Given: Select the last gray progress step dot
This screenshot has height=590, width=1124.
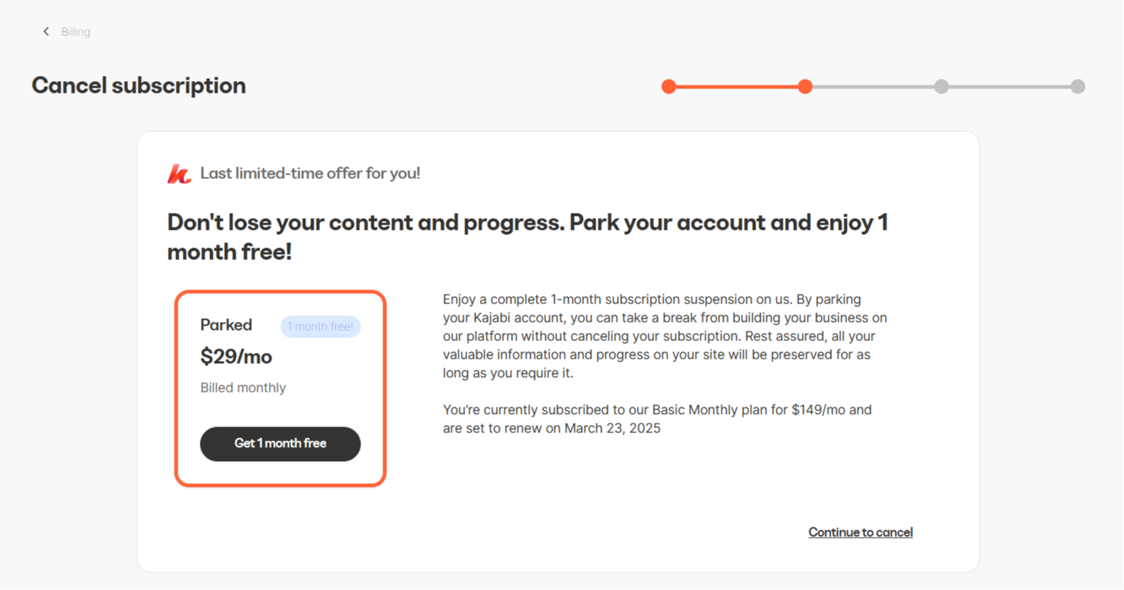Looking at the screenshot, I should coord(1078,87).
